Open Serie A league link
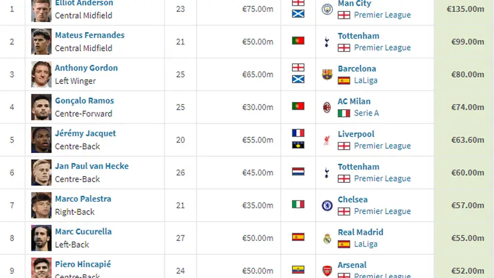The image size is (494, 278). [366, 113]
